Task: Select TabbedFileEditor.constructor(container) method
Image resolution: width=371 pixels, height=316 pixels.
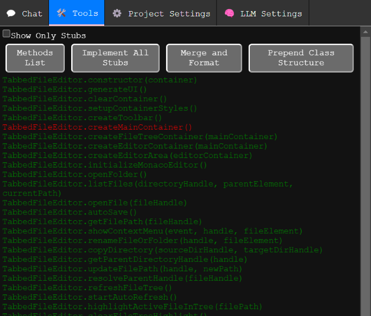Action: [100, 80]
